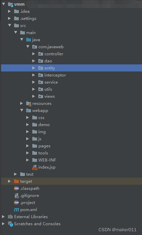Viewport: 142px width, 235px height.
Task: Click the Scratches and Consoles icon
Action: pyautogui.click(x=10, y=224)
